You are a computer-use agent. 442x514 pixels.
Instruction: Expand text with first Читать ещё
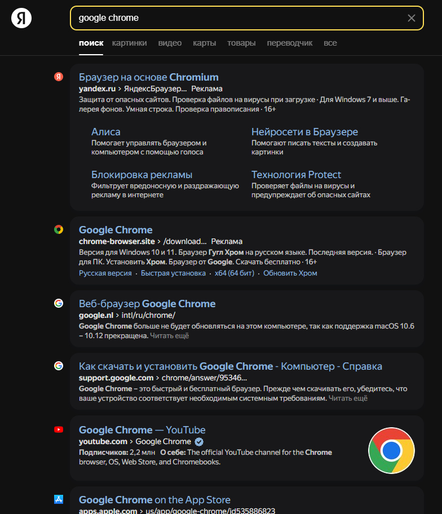169,336
